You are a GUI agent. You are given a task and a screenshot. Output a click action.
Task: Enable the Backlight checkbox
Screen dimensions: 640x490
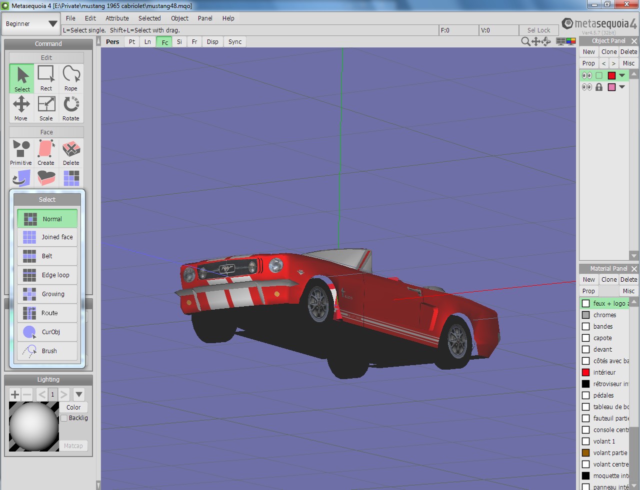click(x=64, y=418)
